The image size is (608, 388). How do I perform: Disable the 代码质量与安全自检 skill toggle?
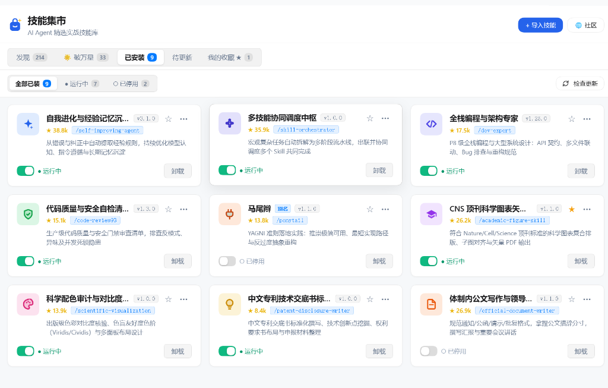click(x=26, y=261)
